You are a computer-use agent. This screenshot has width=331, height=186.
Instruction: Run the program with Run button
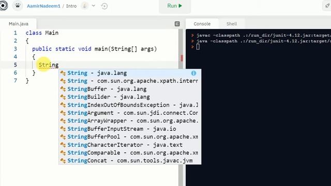[x=175, y=6]
